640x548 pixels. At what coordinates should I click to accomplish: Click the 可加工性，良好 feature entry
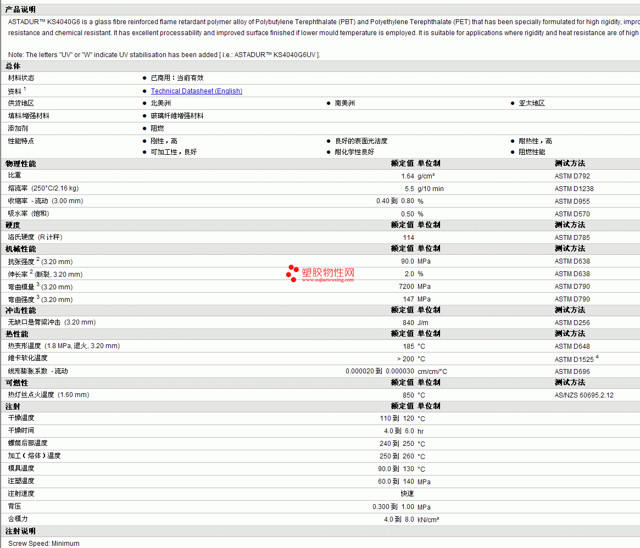[x=174, y=152]
